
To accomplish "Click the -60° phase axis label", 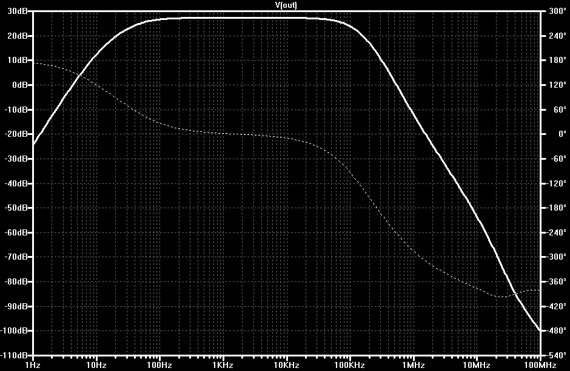I will 558,159.
